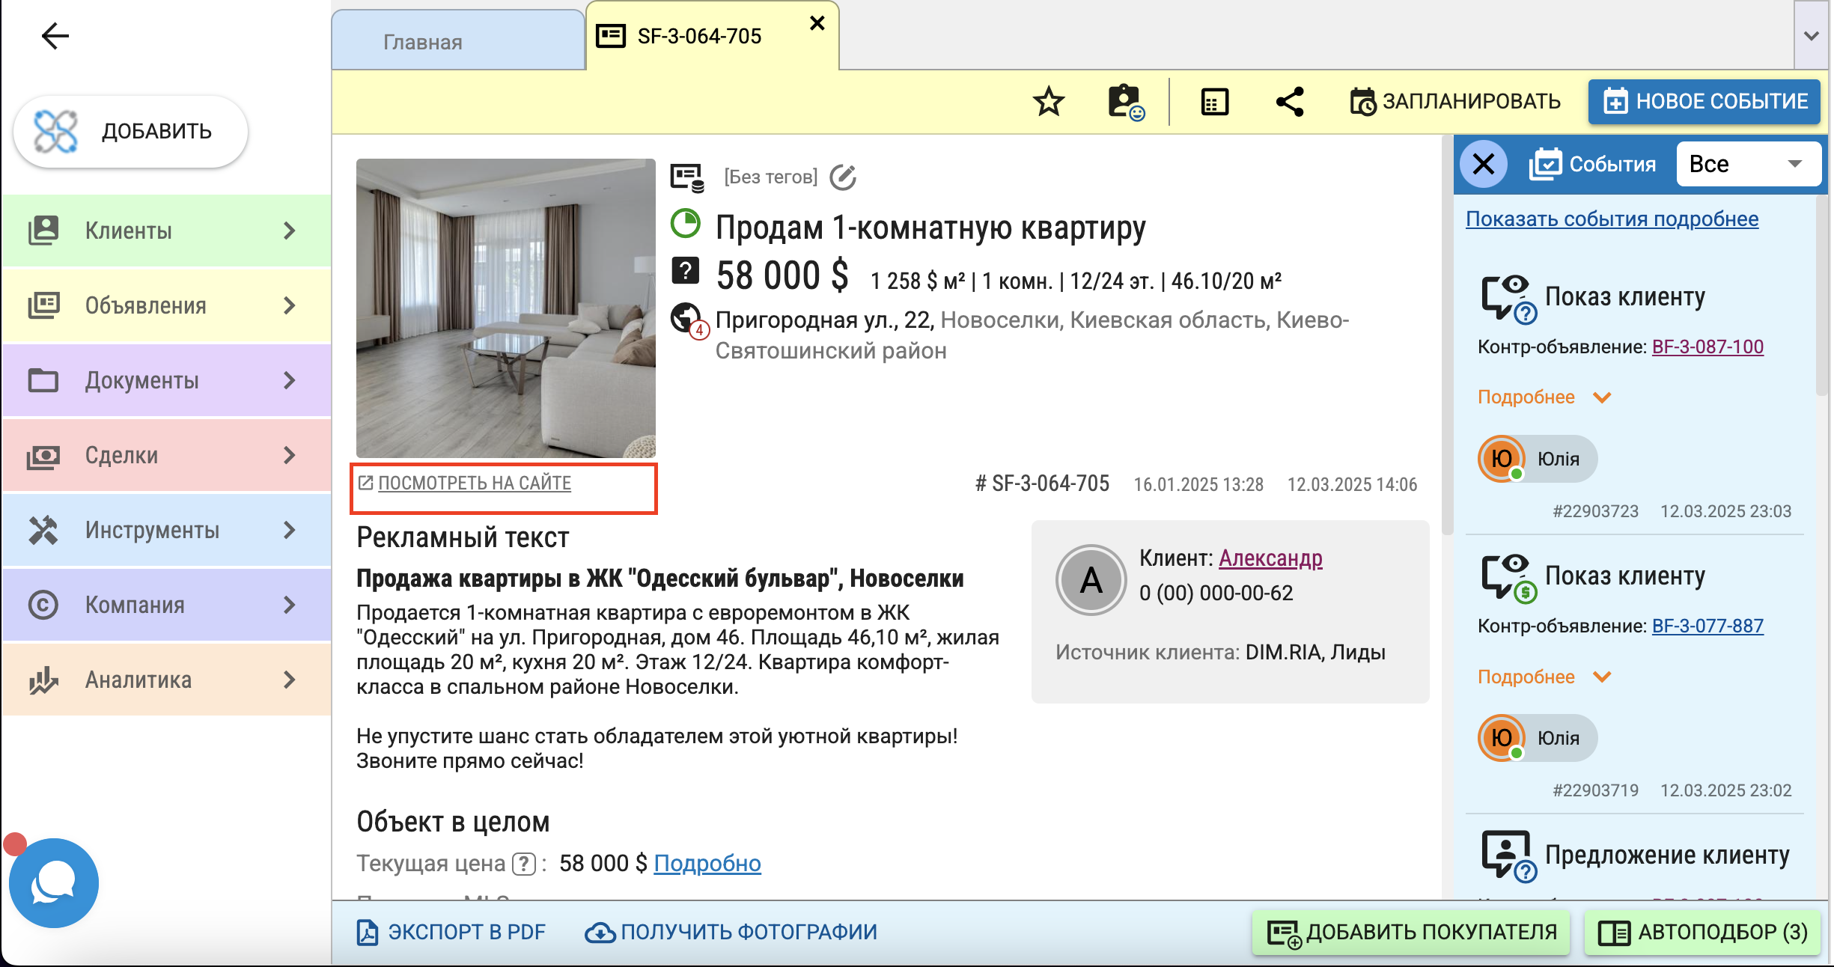Open the Компания sidebar section
Screen dimensions: 1834x967
pos(166,605)
